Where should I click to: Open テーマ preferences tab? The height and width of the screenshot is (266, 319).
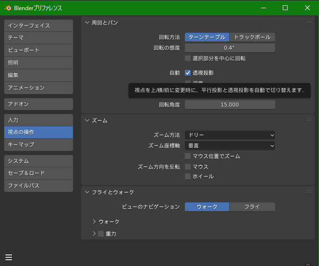[39, 38]
